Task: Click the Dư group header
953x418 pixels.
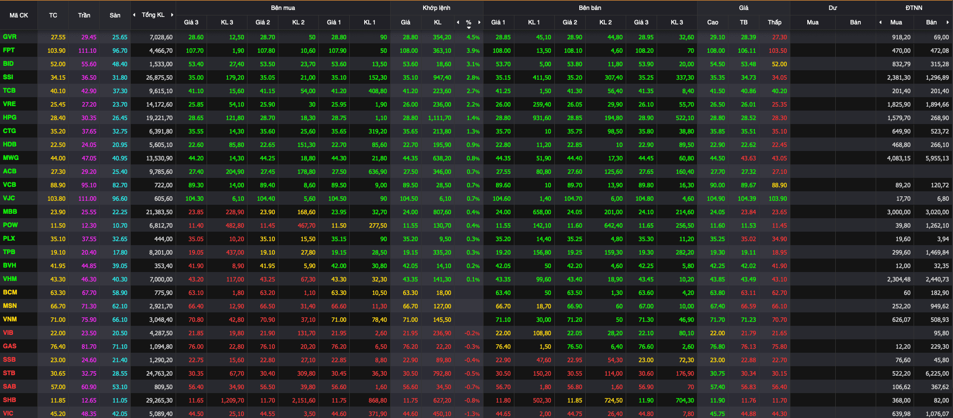Action: click(x=833, y=8)
